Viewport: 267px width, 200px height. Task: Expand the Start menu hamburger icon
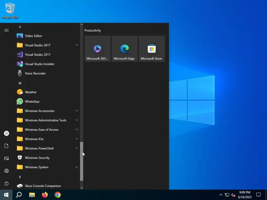click(x=7, y=30)
